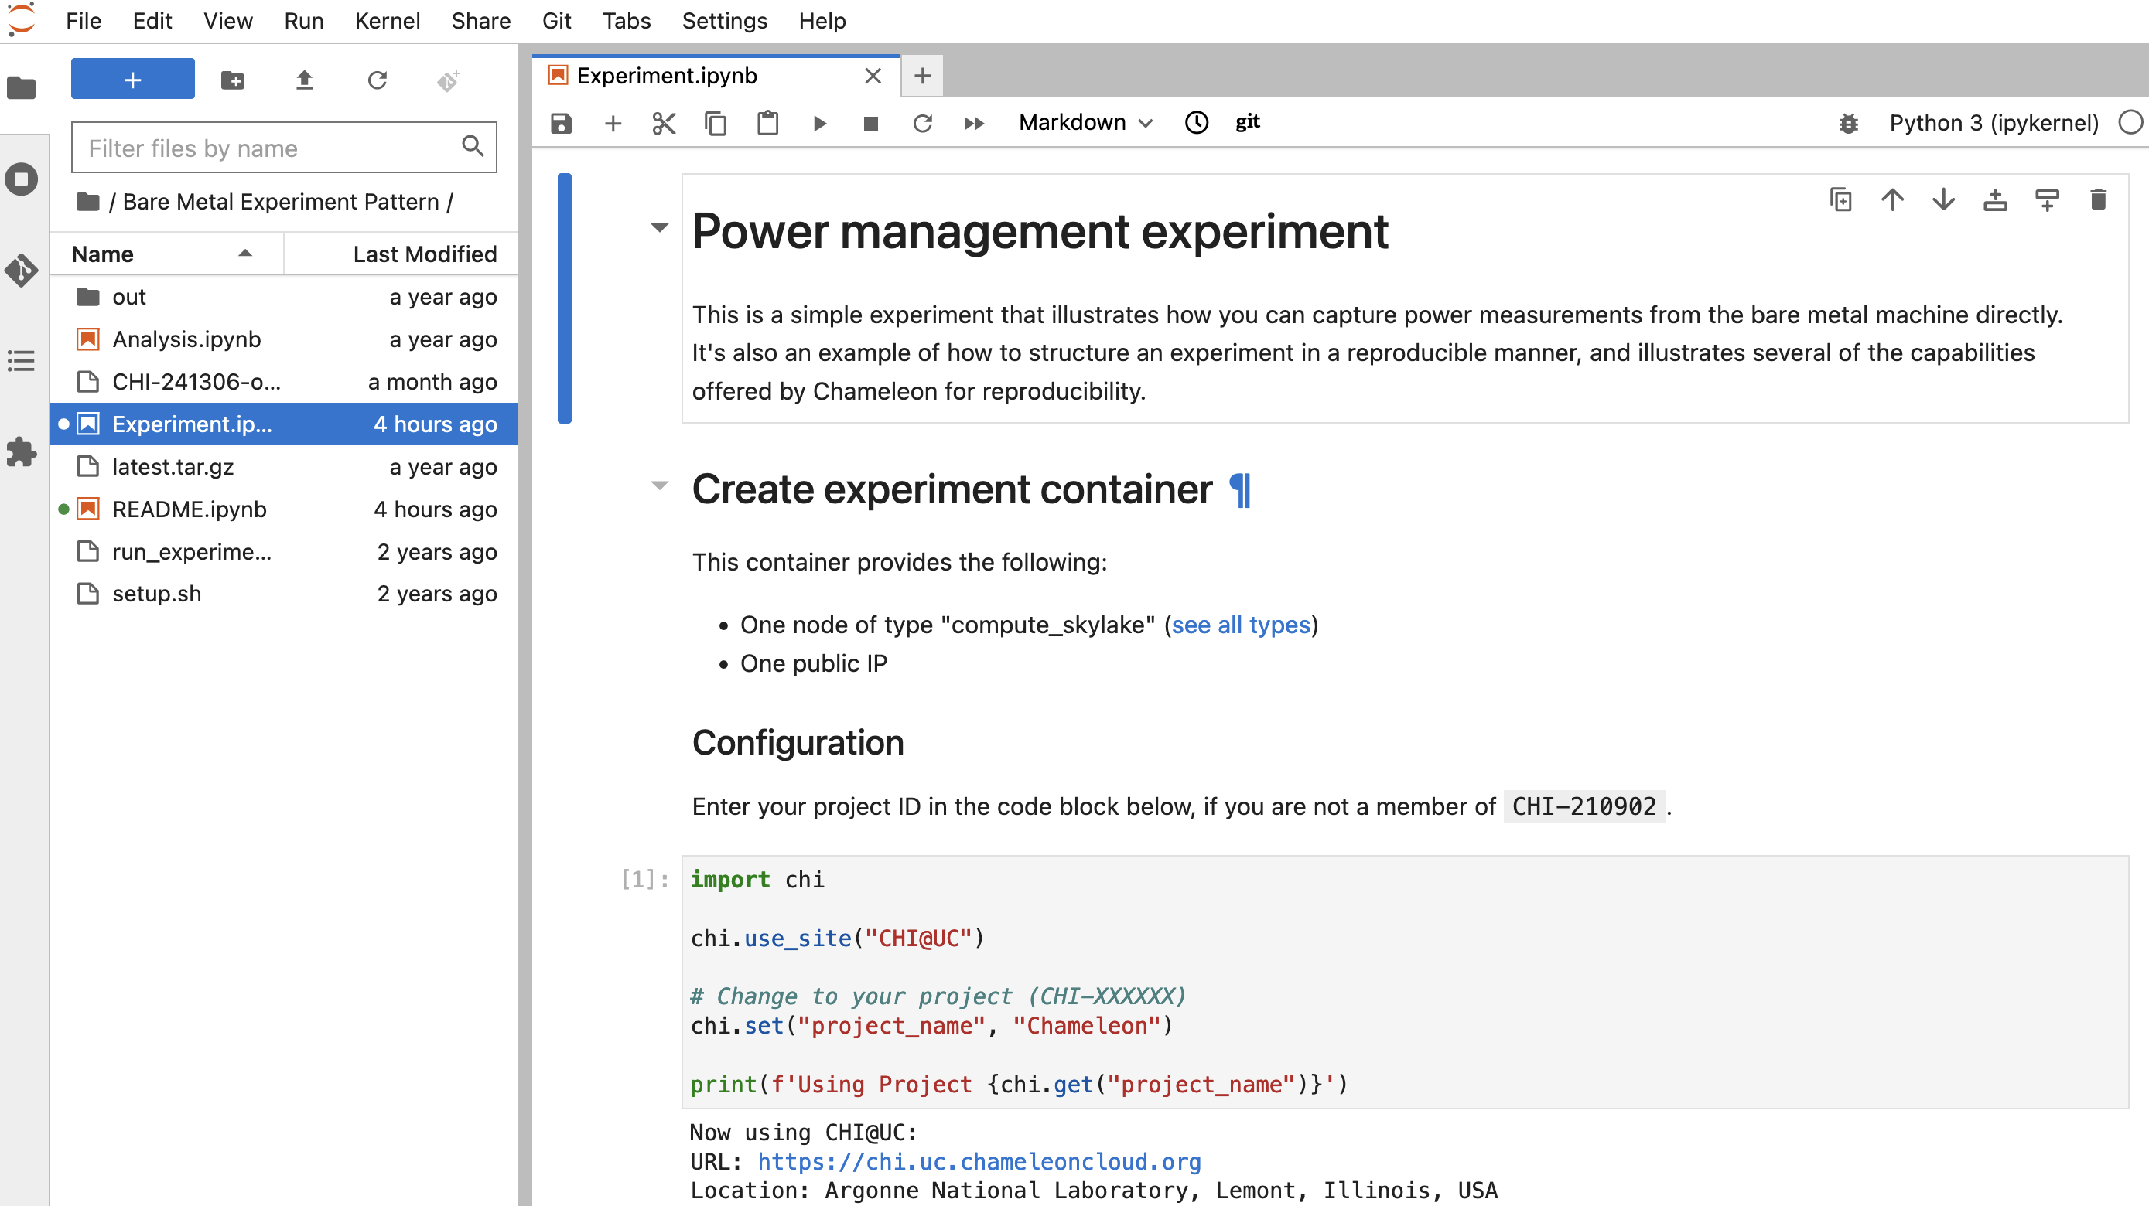Image resolution: width=2149 pixels, height=1206 pixels.
Task: Restart the kernel
Action: pyautogui.click(x=923, y=124)
